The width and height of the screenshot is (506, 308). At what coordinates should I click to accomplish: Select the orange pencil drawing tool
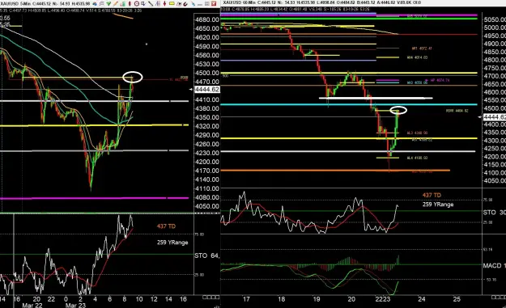[116, 4]
